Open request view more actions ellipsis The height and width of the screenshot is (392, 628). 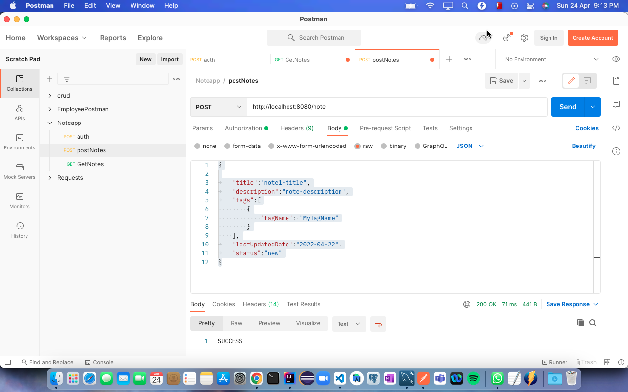[x=542, y=81]
